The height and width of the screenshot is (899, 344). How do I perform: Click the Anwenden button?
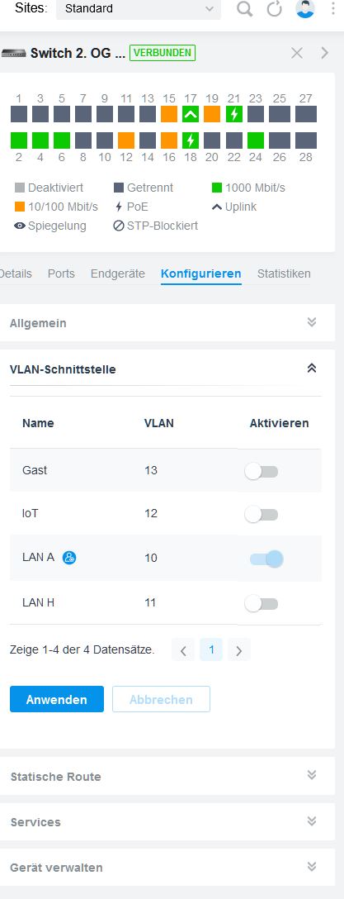pos(57,700)
